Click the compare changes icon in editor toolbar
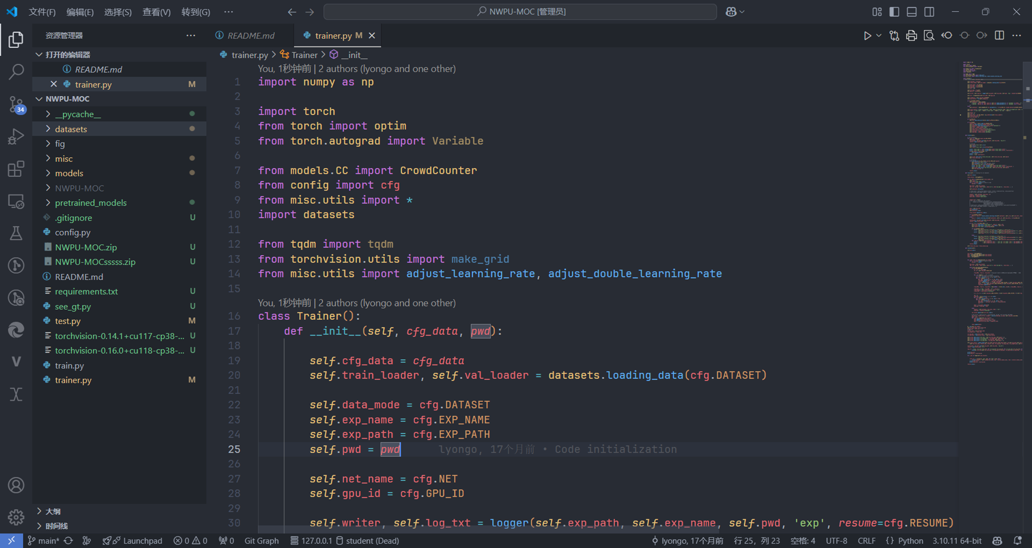Screen dimensions: 1032x548 click(x=894, y=36)
